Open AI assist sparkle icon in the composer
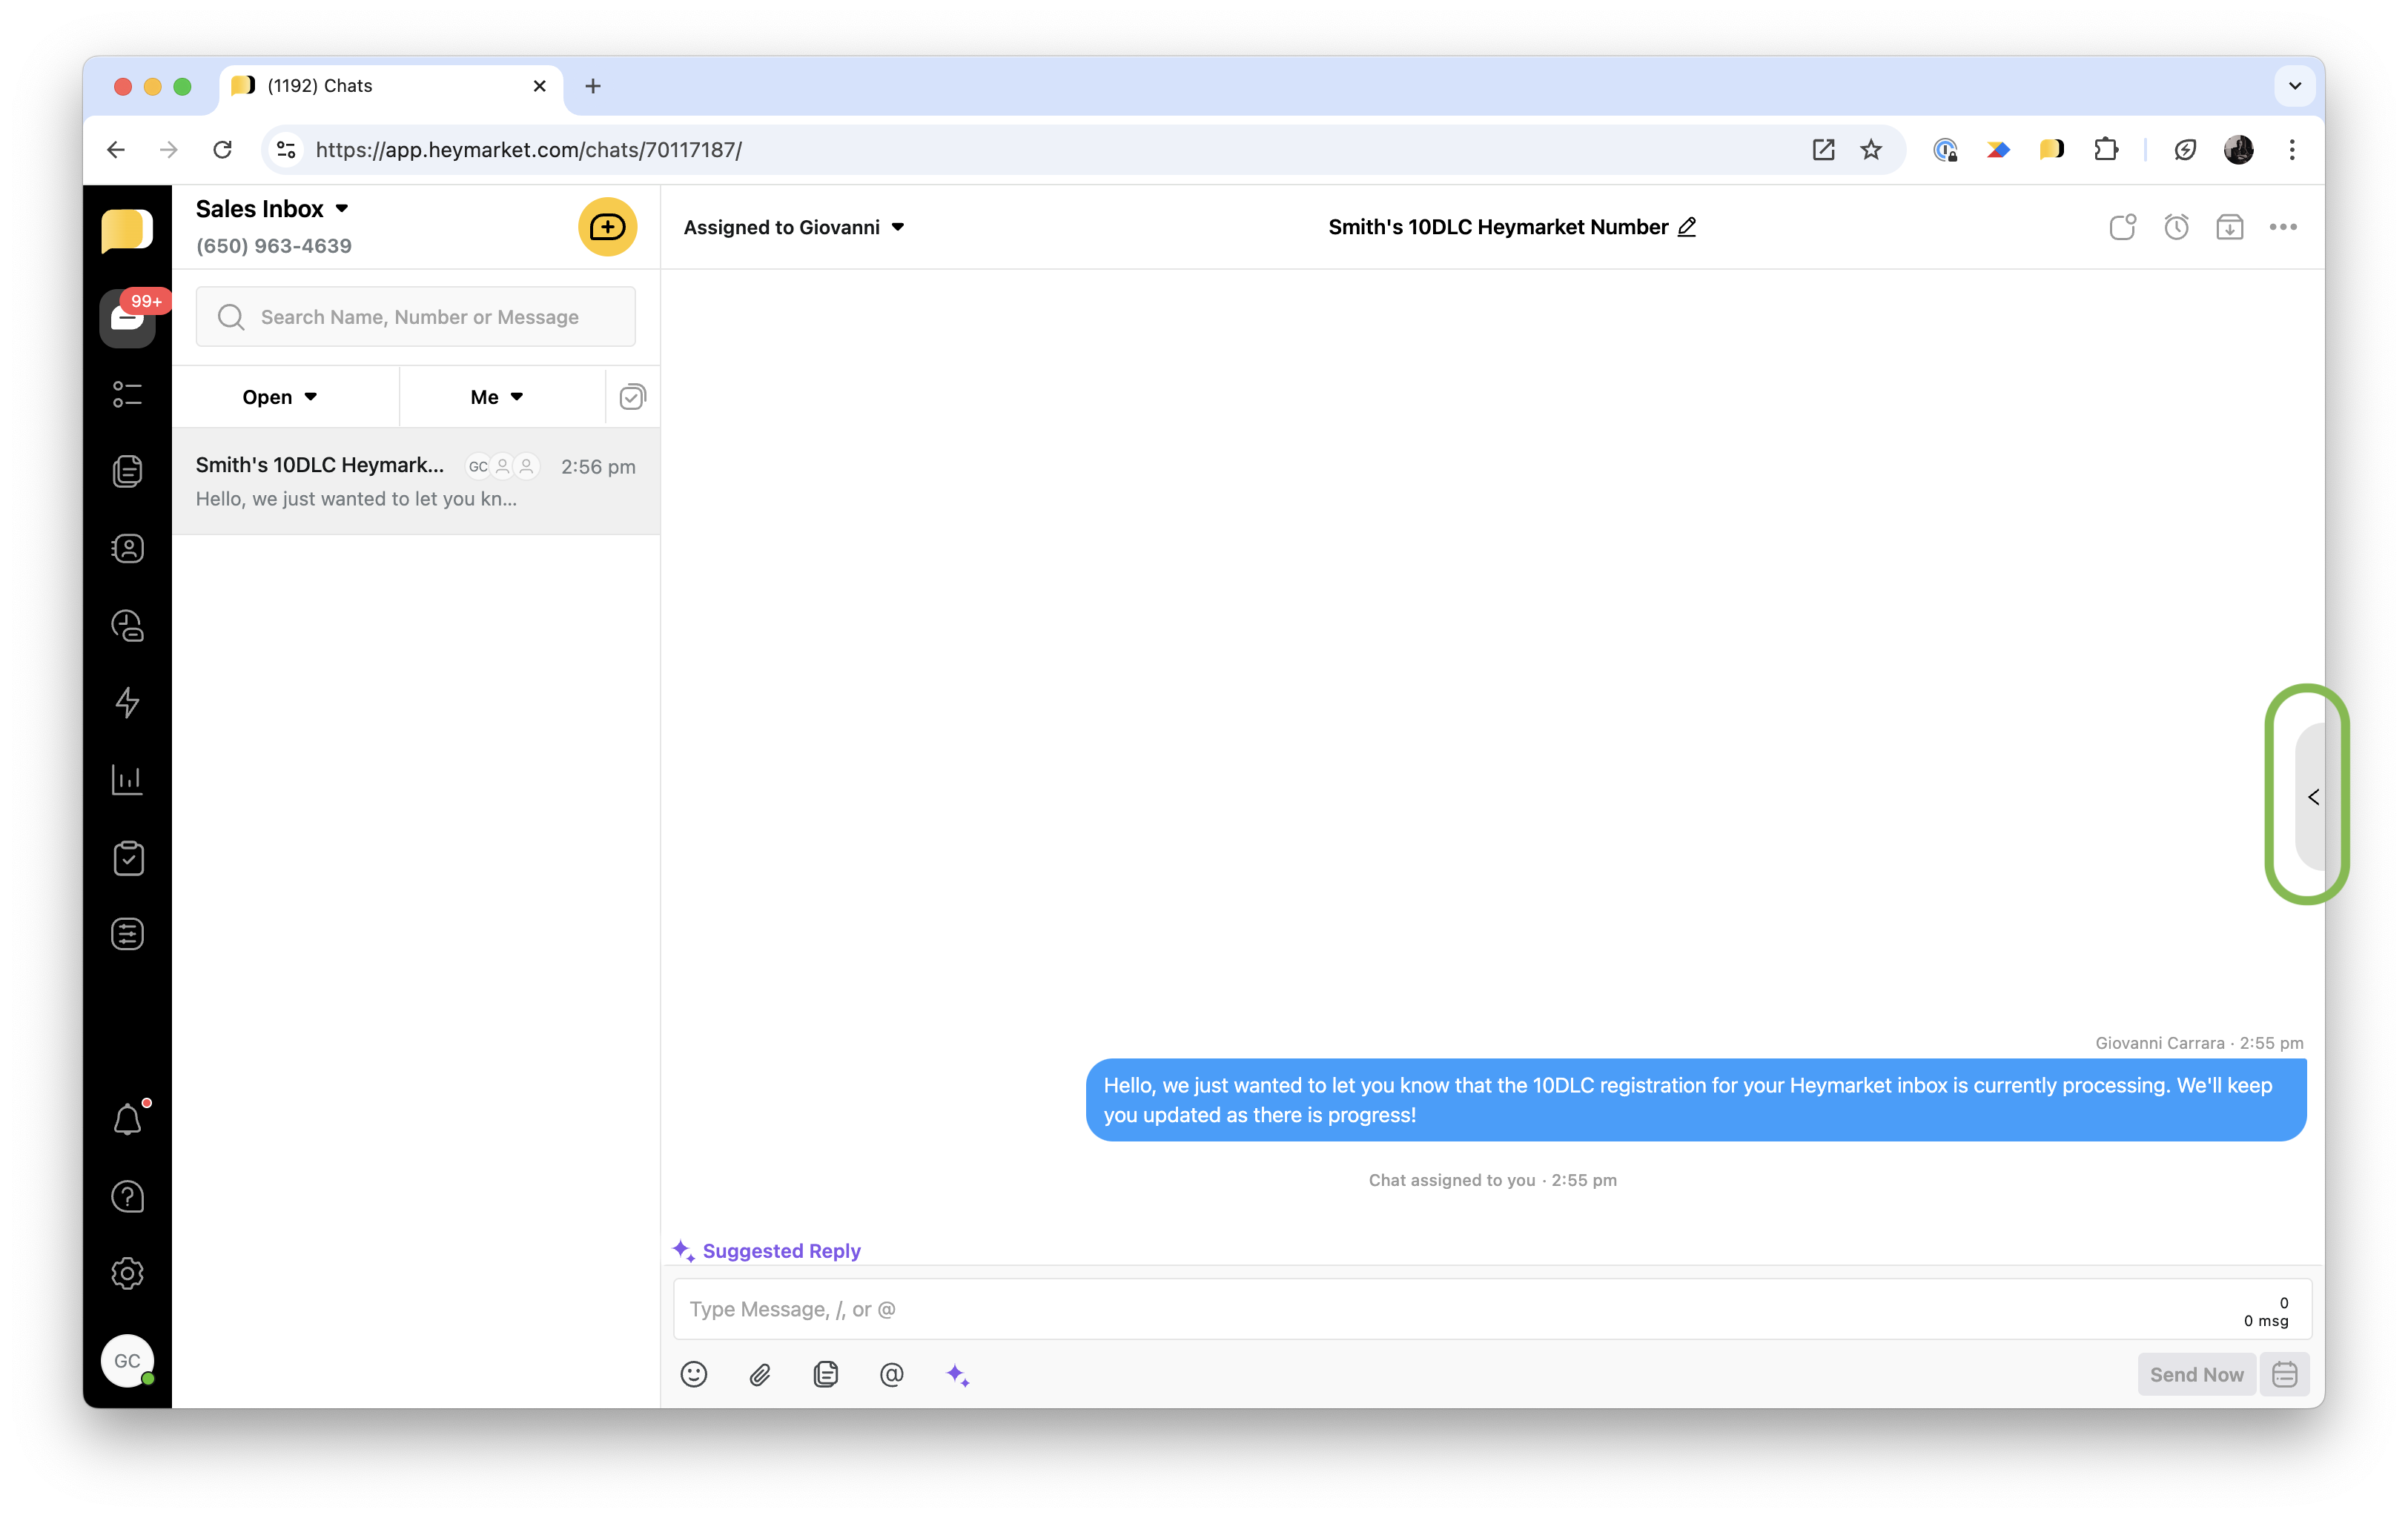Viewport: 2408px width, 1518px height. point(957,1375)
